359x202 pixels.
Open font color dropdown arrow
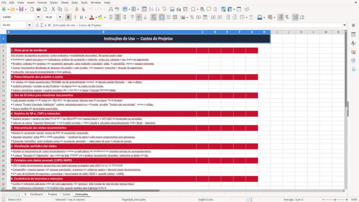[96, 18]
